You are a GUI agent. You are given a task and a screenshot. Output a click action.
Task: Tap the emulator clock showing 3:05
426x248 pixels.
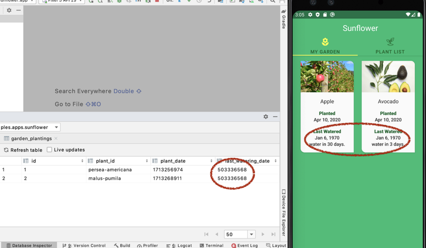pos(299,14)
